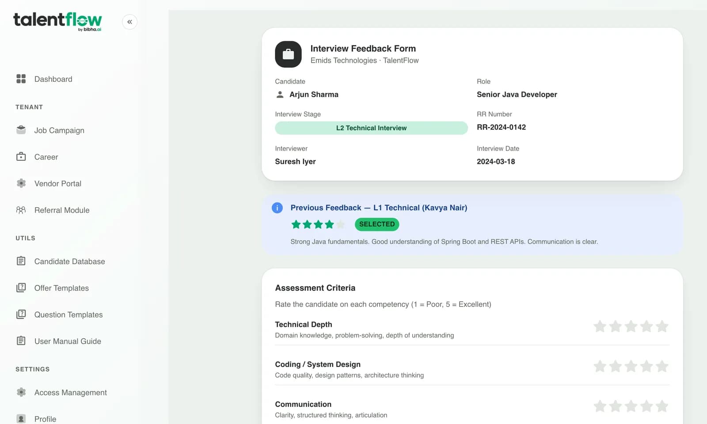Click the Question Templates icon
The width and height of the screenshot is (707, 424).
[21, 314]
